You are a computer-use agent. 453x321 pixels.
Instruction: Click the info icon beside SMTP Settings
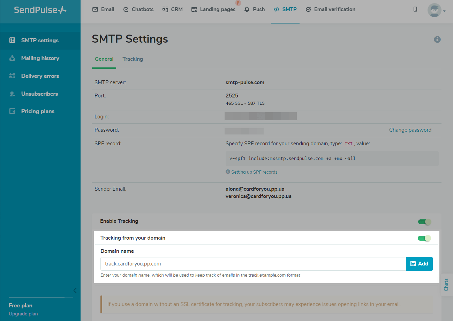tap(437, 39)
